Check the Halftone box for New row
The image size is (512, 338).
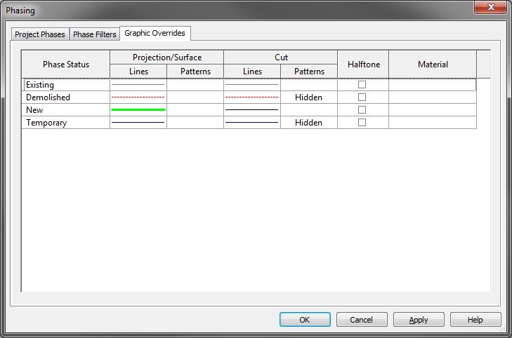(362, 110)
